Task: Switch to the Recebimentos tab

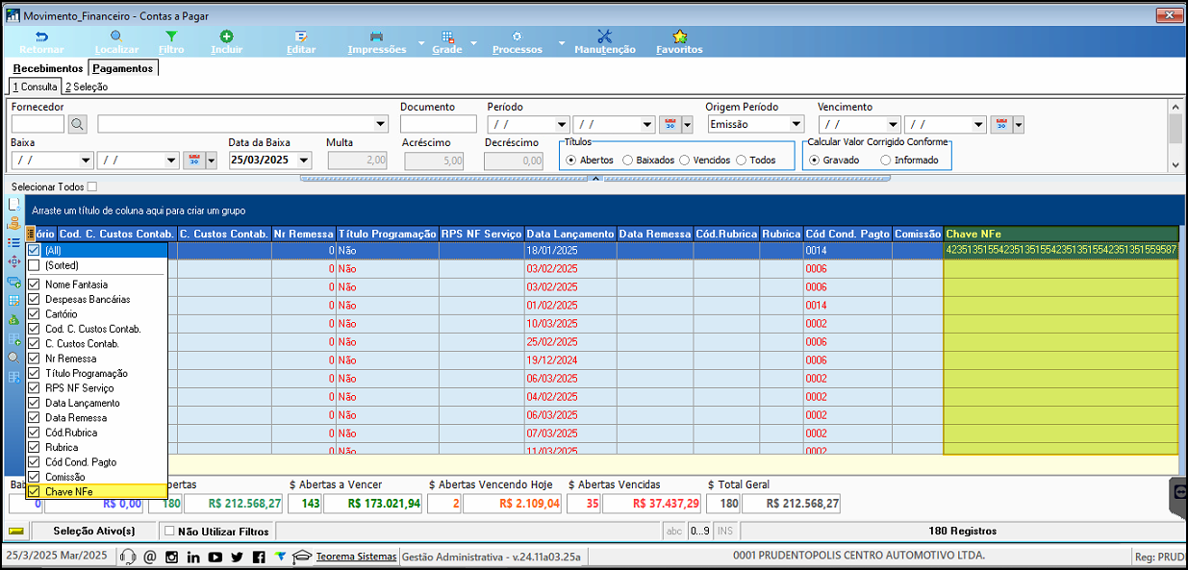Action: (x=48, y=68)
